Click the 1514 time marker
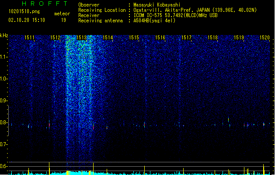This screenshot has width=275, height=175. [108, 38]
